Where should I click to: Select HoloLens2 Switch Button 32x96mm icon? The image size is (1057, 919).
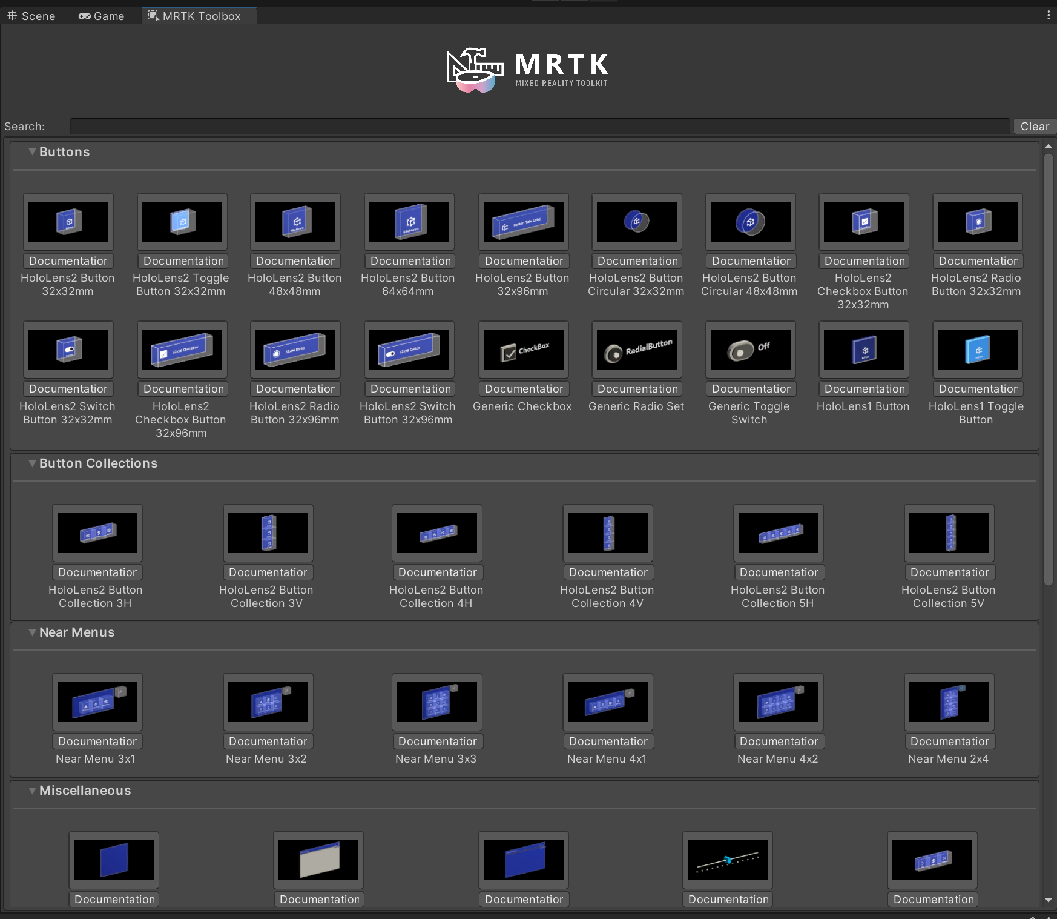tap(409, 350)
